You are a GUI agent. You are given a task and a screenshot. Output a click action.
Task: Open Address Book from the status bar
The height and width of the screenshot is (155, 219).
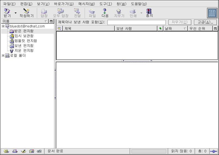point(32,151)
